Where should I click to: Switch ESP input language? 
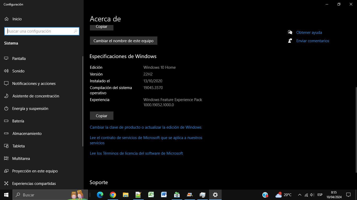[x=320, y=195]
